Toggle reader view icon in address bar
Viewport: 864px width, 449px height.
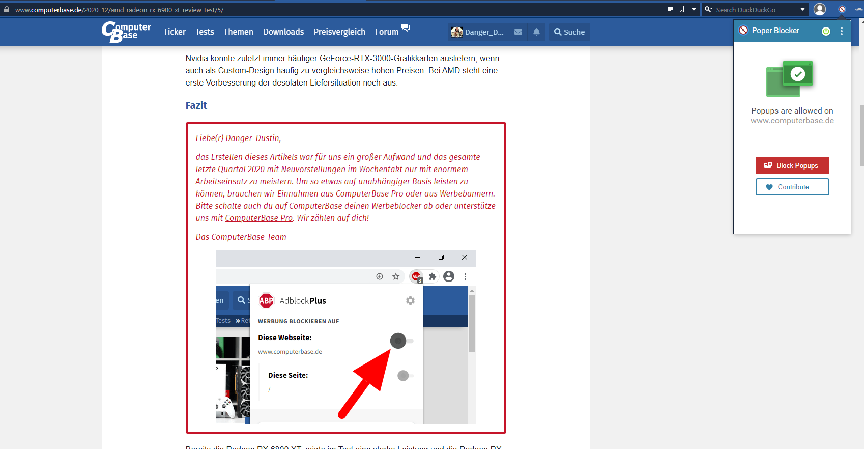670,9
